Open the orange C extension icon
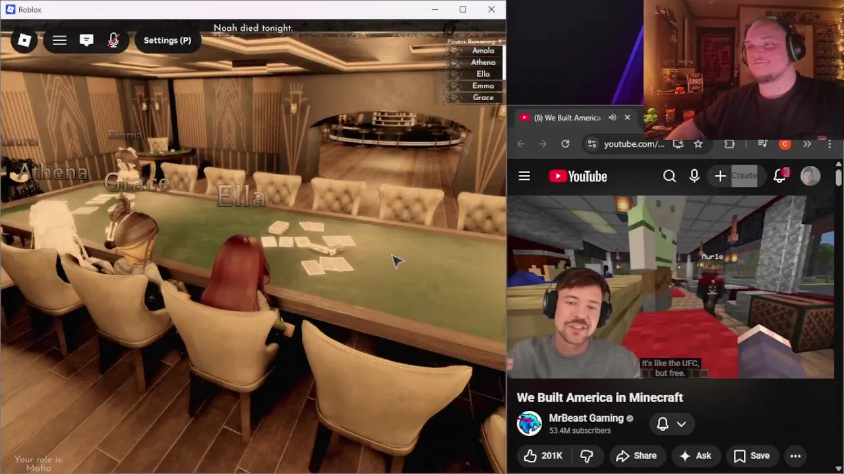The width and height of the screenshot is (844, 474). click(785, 144)
